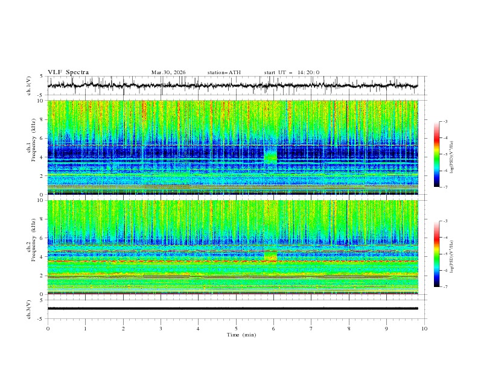This screenshot has height=369, width=478.
Task: Select the "start UT = 14:20:0" text
Action: point(292,72)
